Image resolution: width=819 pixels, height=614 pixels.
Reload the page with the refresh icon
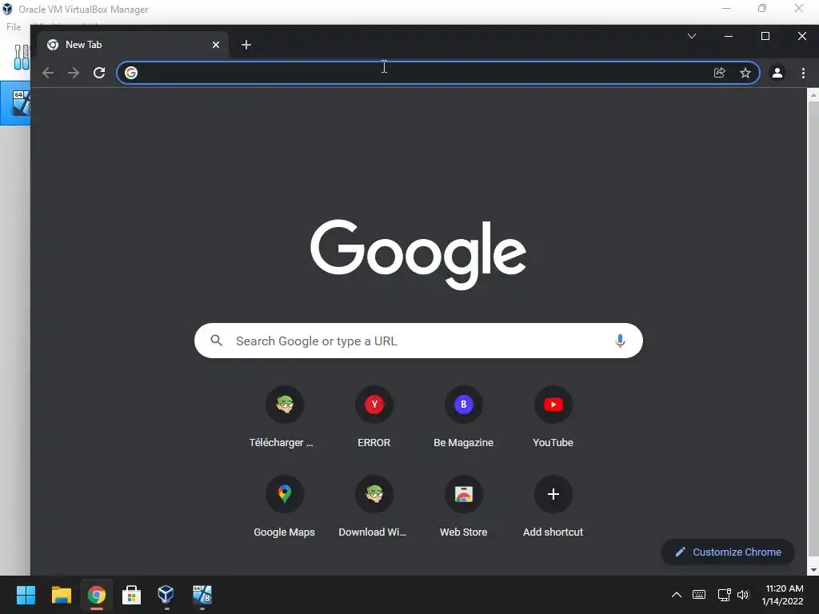[x=99, y=73]
